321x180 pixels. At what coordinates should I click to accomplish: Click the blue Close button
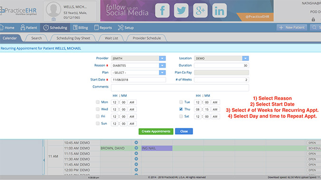[184, 131]
